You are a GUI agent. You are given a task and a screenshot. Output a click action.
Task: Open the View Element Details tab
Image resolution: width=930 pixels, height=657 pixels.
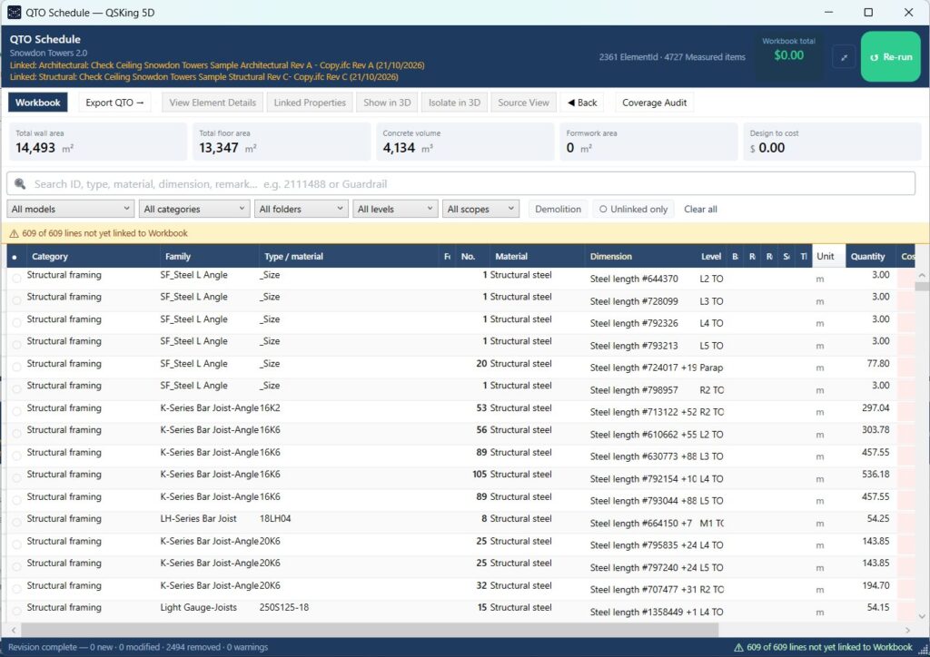point(213,103)
